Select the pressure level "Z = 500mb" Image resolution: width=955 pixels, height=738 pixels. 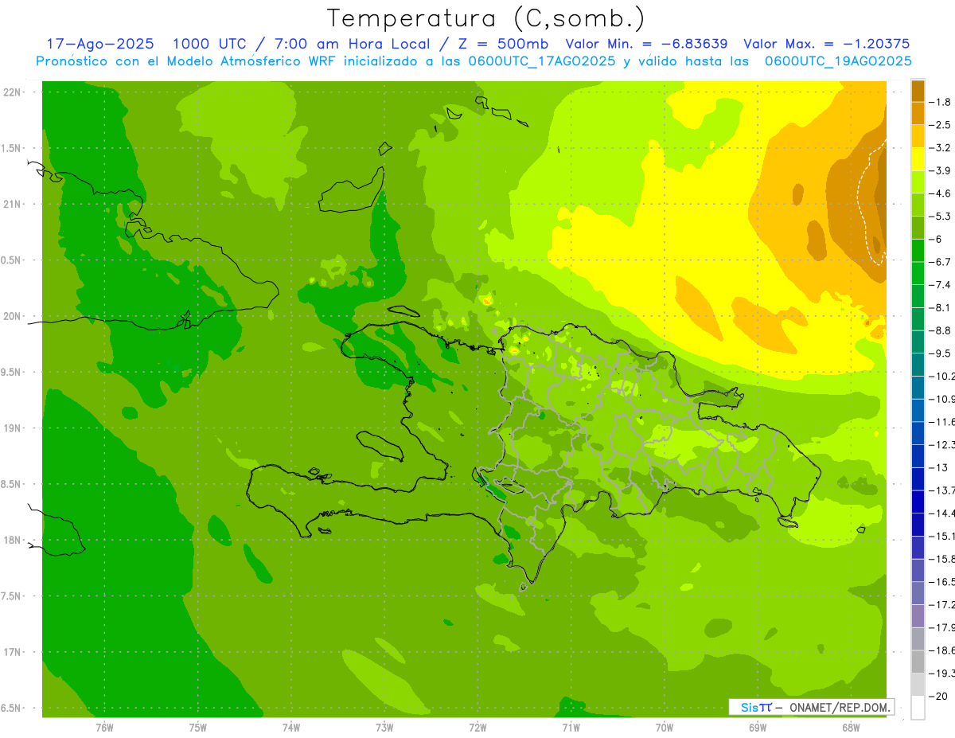502,44
